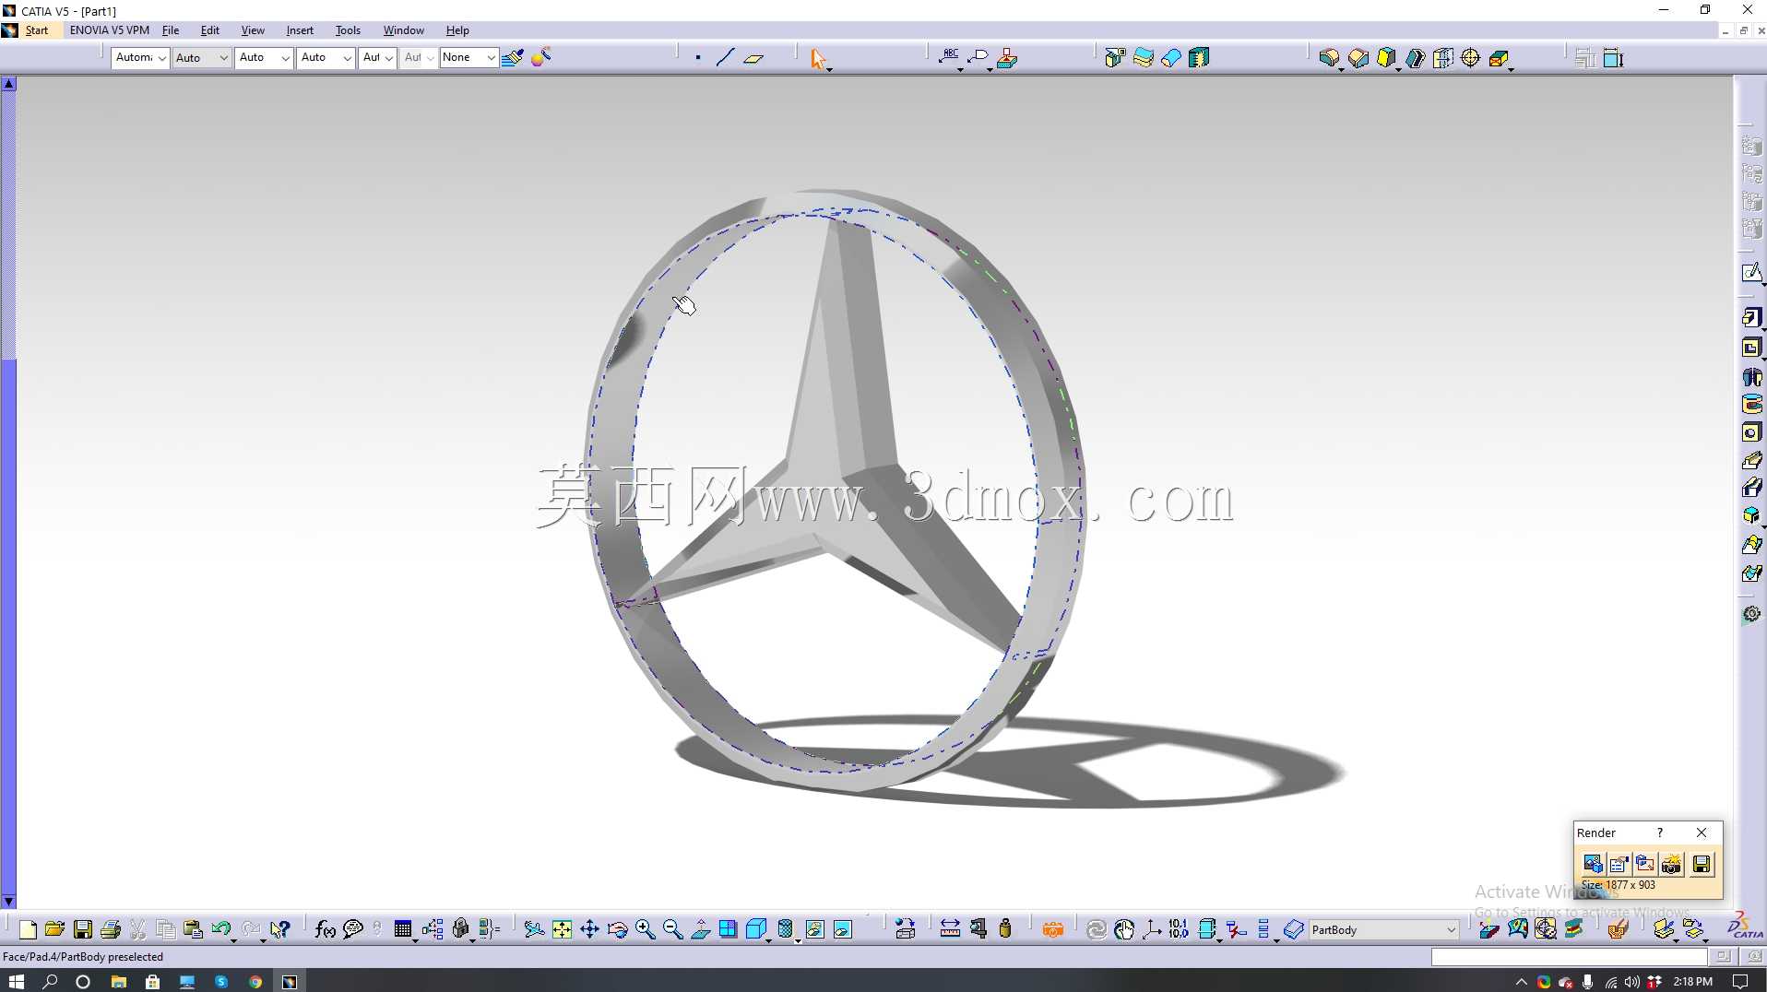1767x992 pixels.
Task: Click the Measure Between icon
Action: tap(950, 929)
